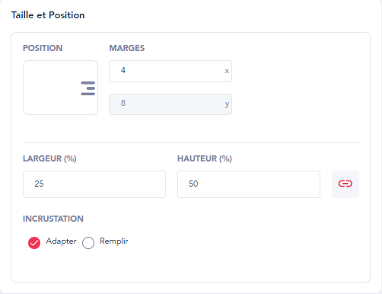Click the Adapter option label
Screen dimensions: 382x294
pyautogui.click(x=61, y=241)
